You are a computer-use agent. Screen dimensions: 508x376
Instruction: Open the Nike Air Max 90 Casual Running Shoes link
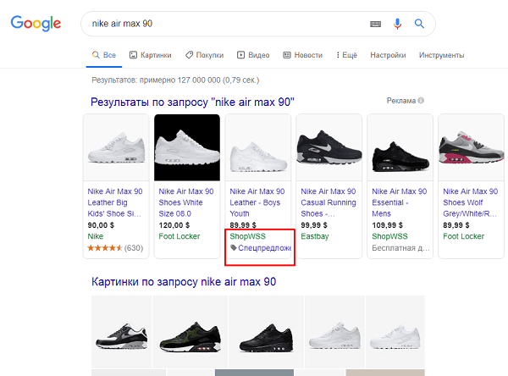coord(326,202)
